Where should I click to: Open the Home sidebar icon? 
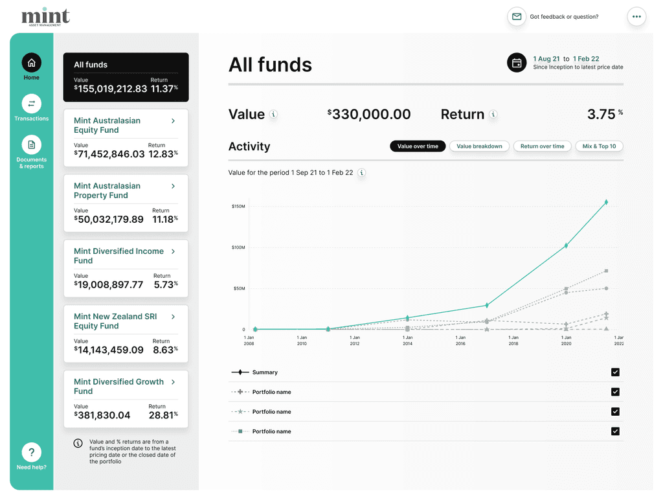[31, 63]
